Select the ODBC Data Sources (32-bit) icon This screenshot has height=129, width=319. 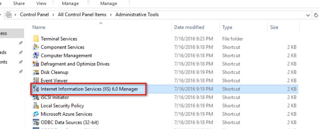(36, 123)
